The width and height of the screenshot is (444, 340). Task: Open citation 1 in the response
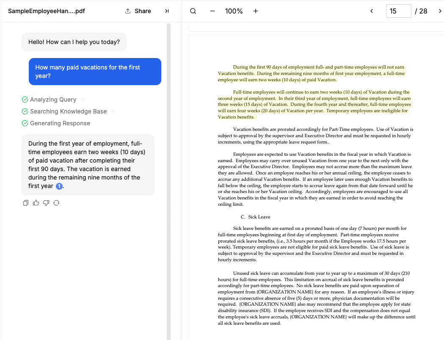pyautogui.click(x=59, y=186)
